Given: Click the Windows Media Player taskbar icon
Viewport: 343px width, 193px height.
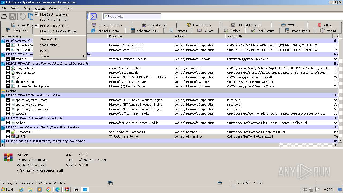Looking at the screenshot, I should (39, 190).
